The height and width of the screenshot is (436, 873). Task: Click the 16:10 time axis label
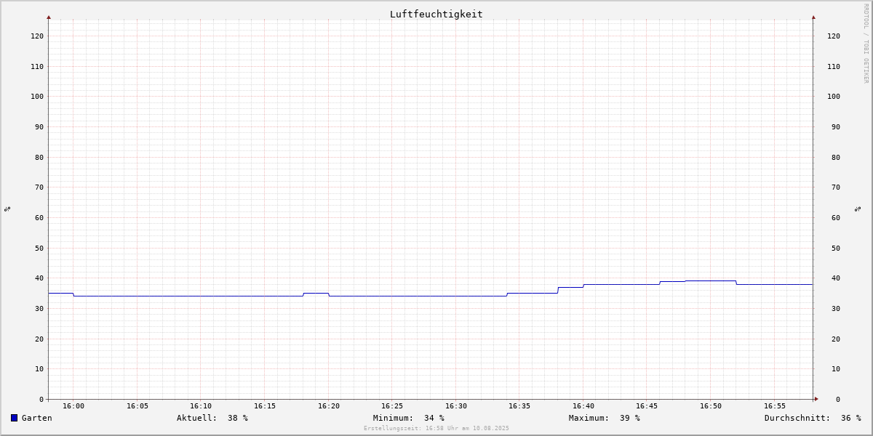tap(201, 406)
